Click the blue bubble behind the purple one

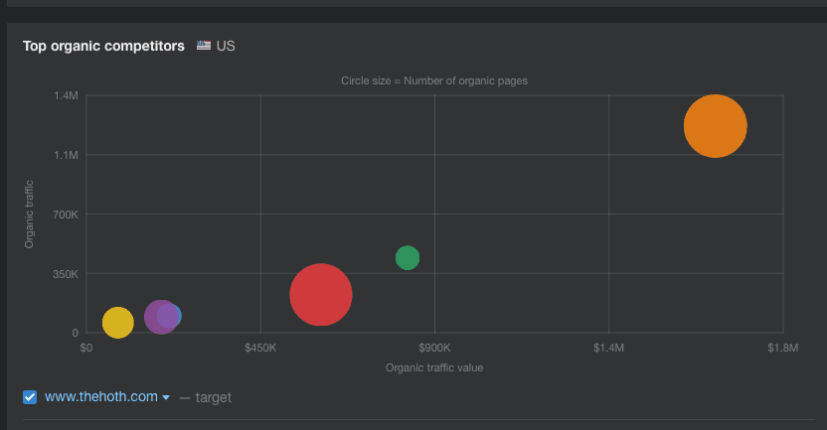[175, 316]
